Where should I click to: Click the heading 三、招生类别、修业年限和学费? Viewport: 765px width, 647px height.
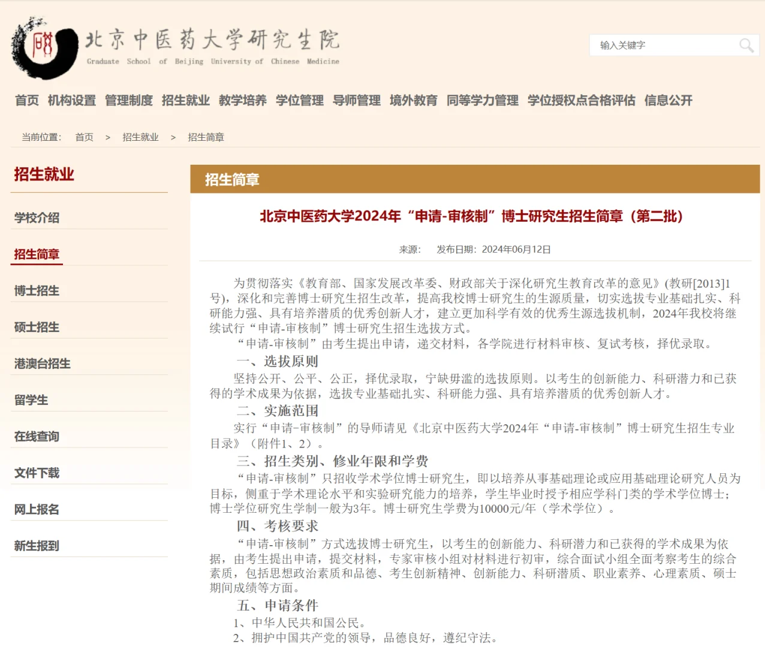click(x=332, y=461)
